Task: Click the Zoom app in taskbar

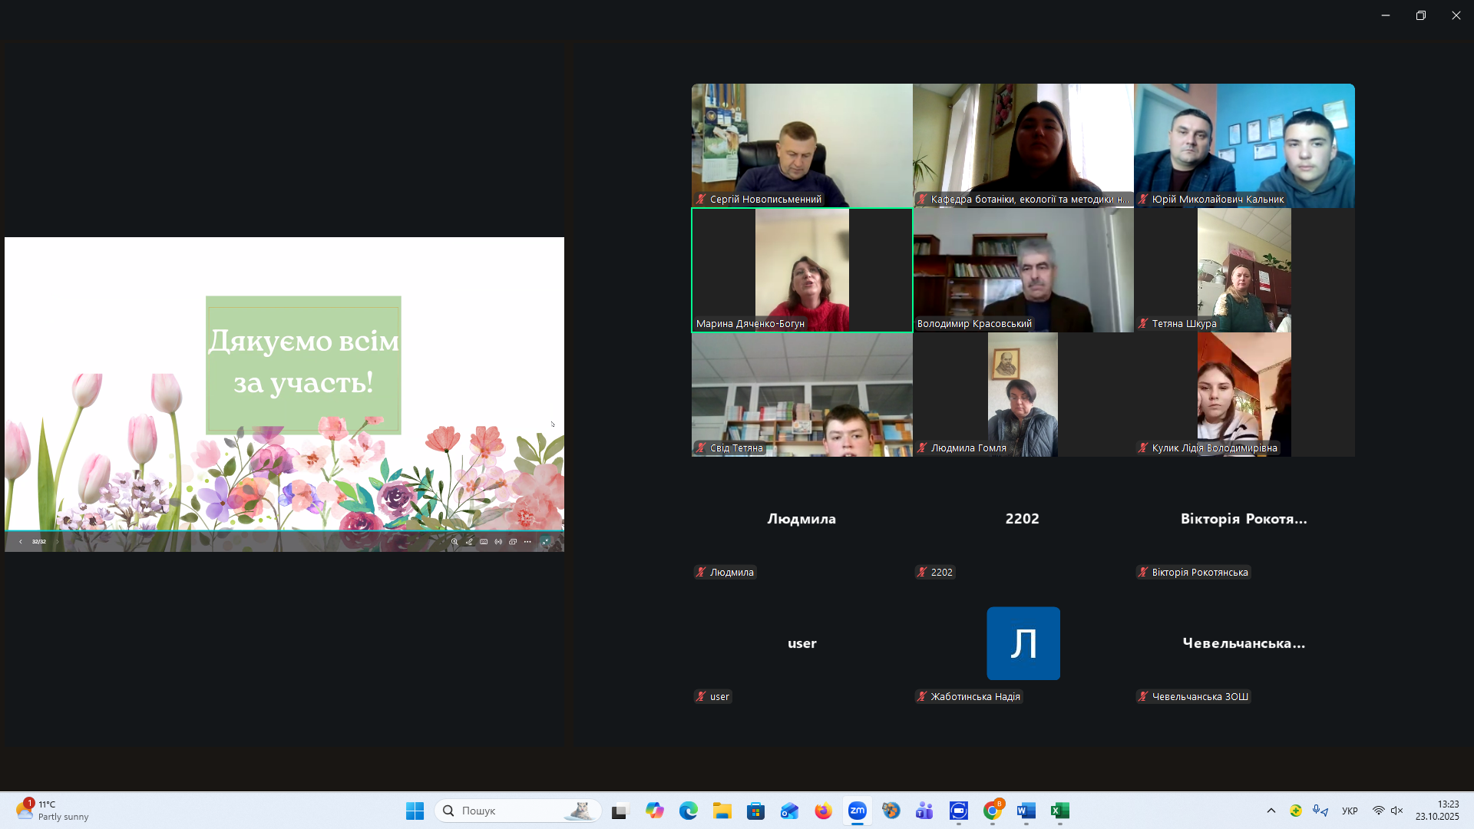Action: point(857,811)
